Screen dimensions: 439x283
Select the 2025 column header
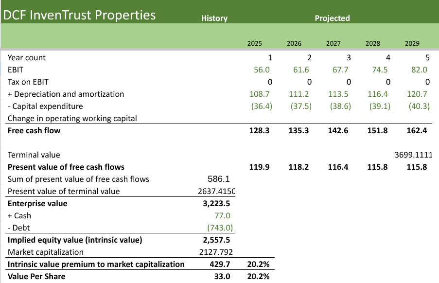click(255, 43)
